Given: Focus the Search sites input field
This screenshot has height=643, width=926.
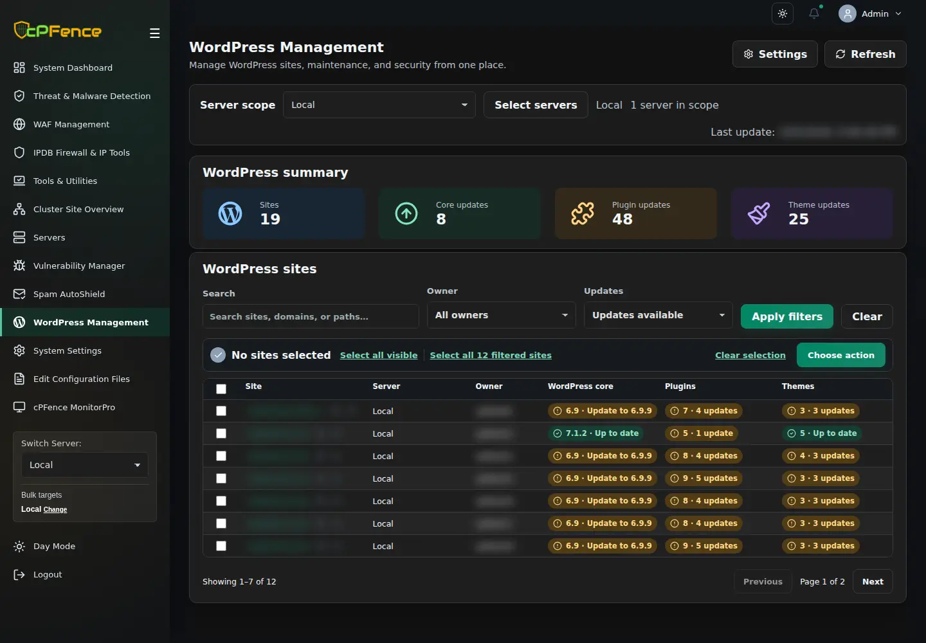Looking at the screenshot, I should (311, 316).
